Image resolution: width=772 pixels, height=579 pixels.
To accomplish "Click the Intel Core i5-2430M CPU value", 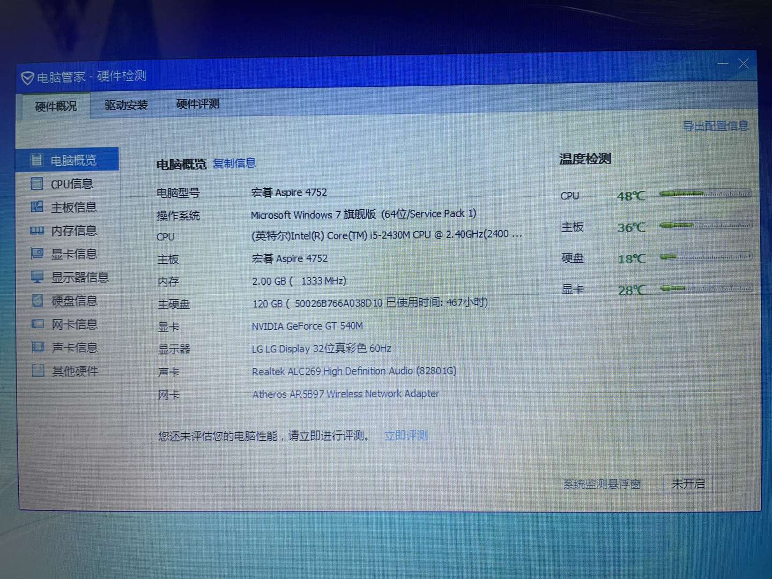I will point(387,235).
